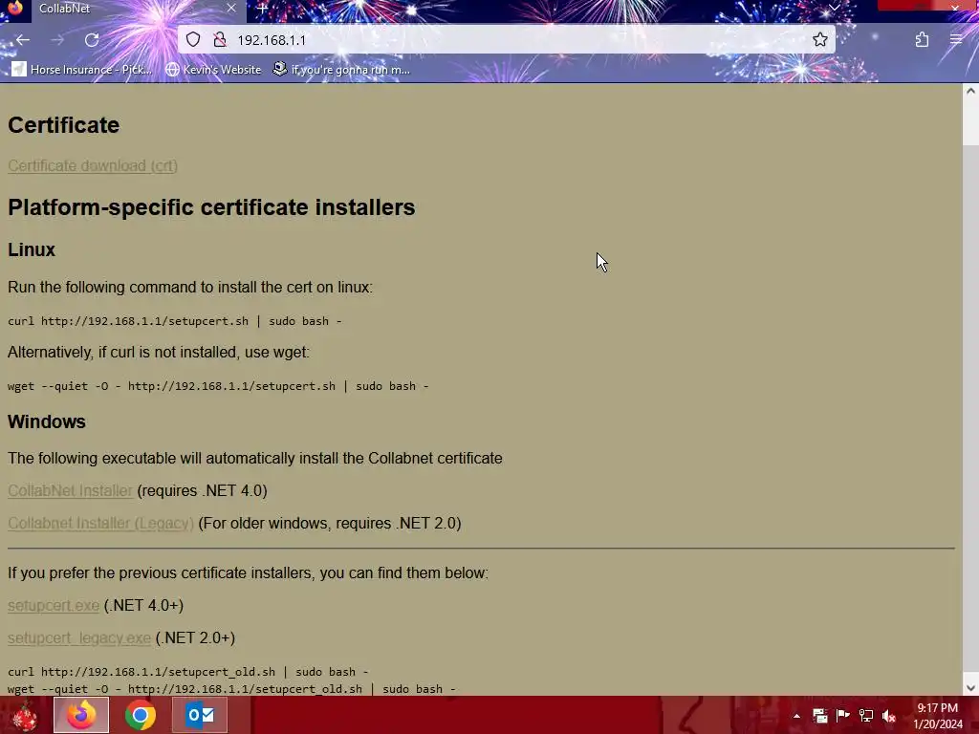Open the extensions puzzle icon

pos(922,40)
